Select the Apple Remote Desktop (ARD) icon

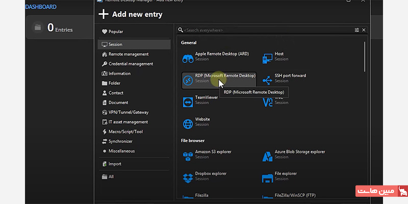[x=187, y=59]
